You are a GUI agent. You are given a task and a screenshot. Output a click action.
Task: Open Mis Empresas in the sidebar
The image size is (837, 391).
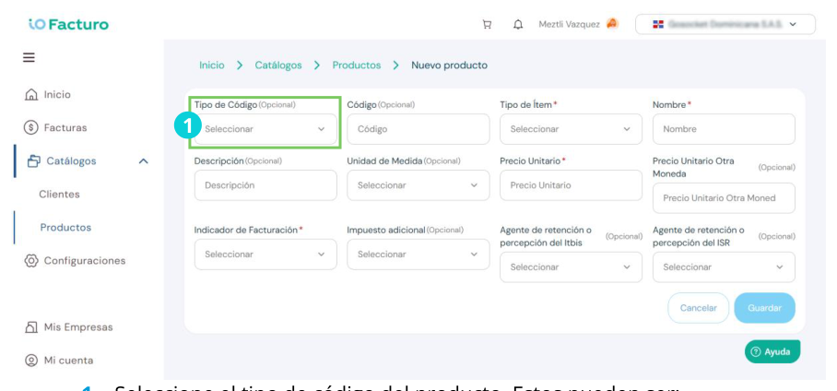(x=78, y=327)
